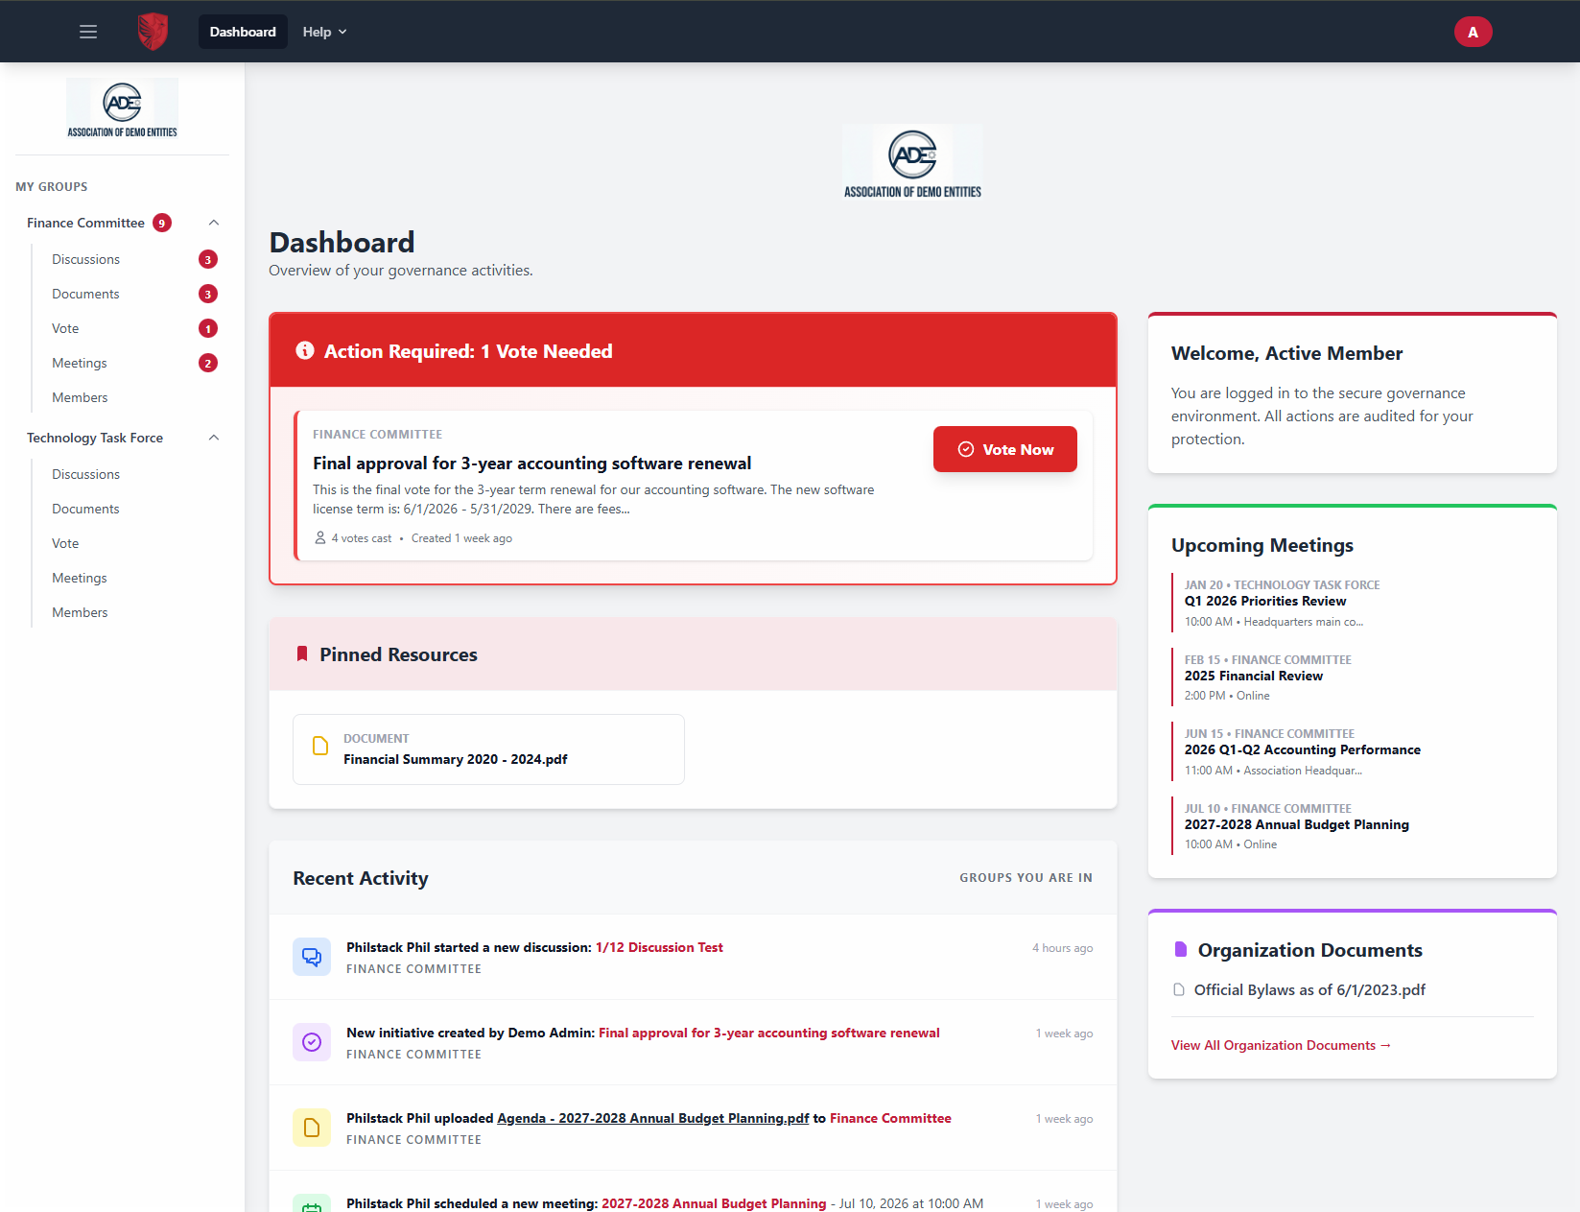
Task: Click the purple initiative checkmark activity icon
Action: [x=312, y=1042]
